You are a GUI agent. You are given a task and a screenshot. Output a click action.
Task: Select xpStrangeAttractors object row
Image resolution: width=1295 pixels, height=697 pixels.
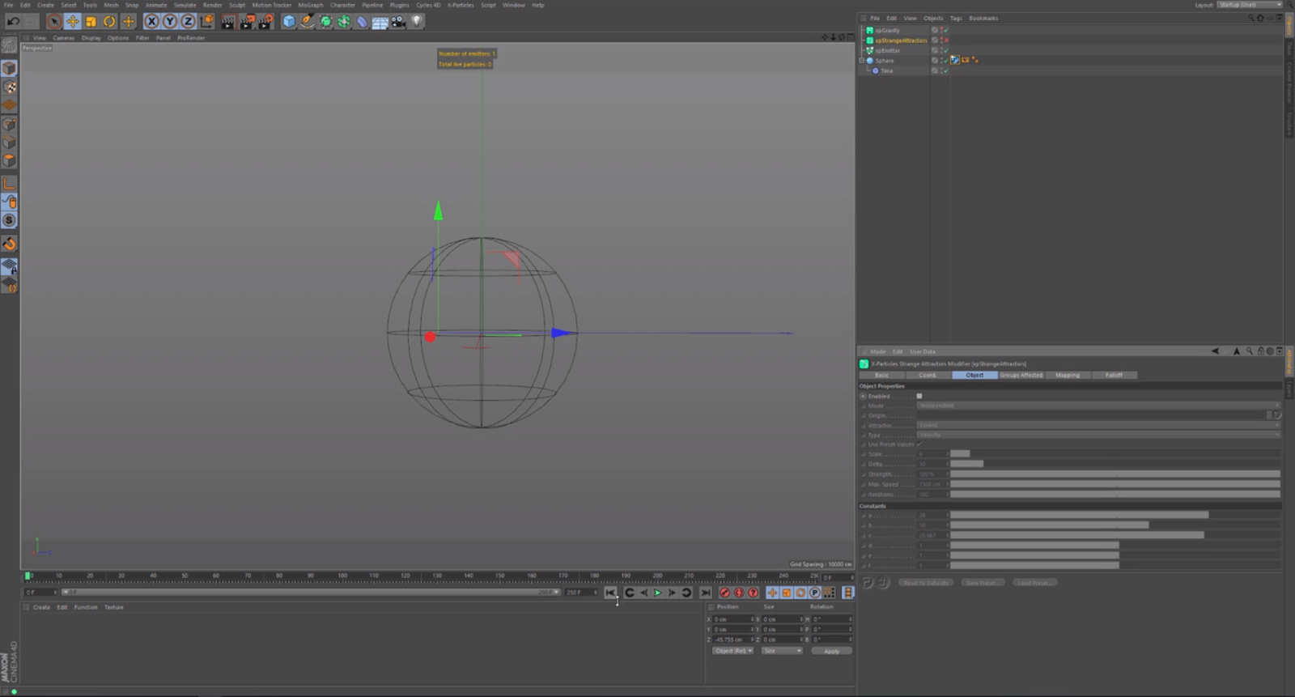(x=901, y=40)
